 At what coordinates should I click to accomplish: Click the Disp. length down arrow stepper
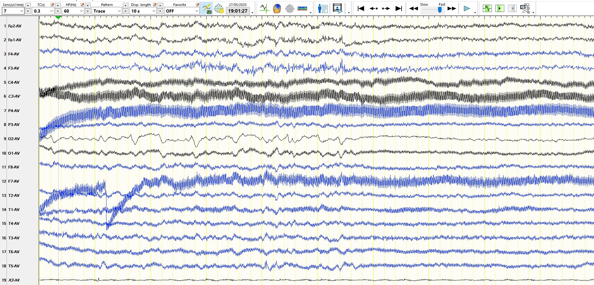tap(160, 11)
